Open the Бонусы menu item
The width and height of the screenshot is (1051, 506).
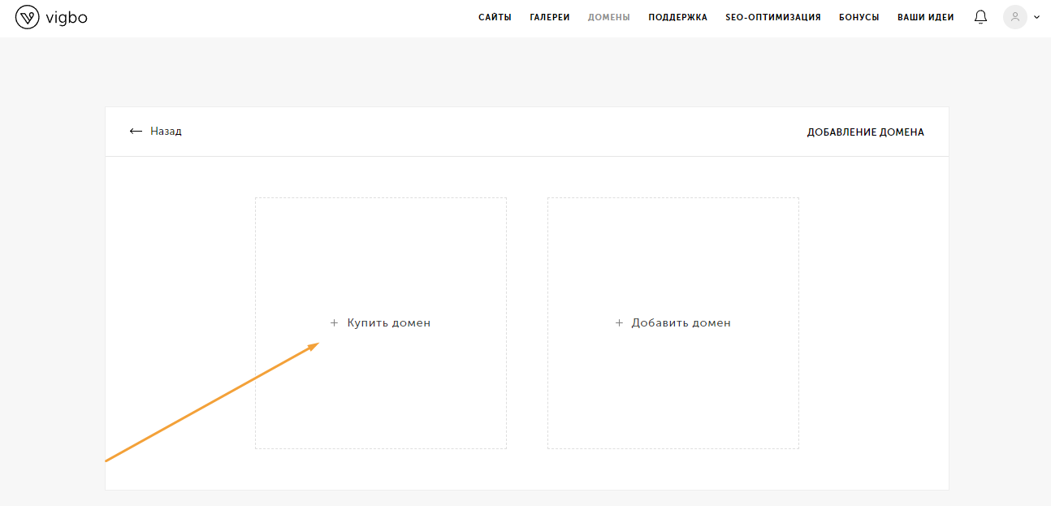point(859,17)
